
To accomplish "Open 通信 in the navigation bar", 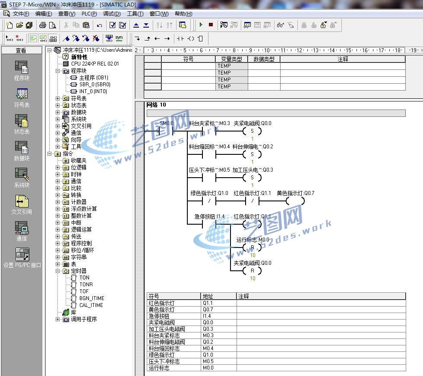I will [x=22, y=231].
